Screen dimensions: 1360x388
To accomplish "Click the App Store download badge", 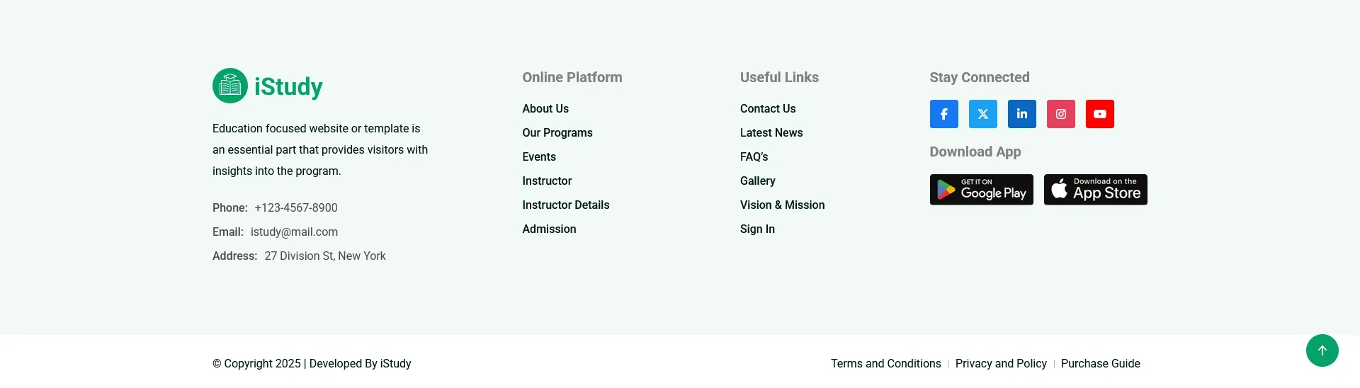I will (x=1095, y=190).
